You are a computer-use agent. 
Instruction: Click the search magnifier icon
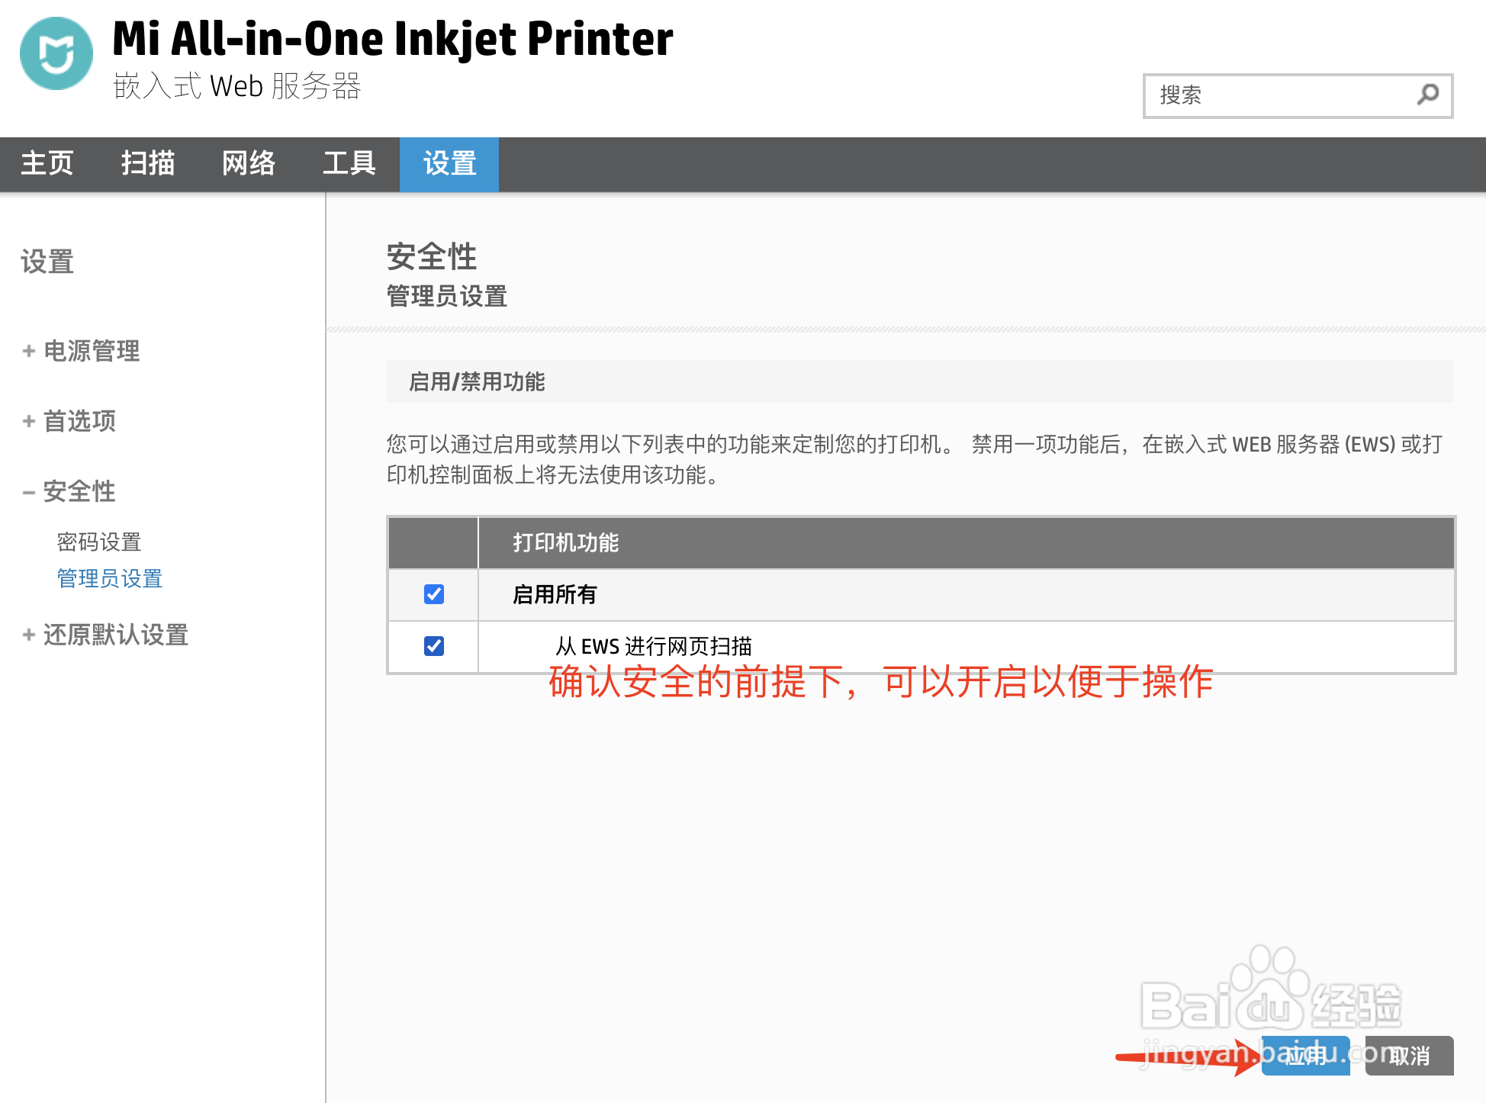pyautogui.click(x=1427, y=95)
